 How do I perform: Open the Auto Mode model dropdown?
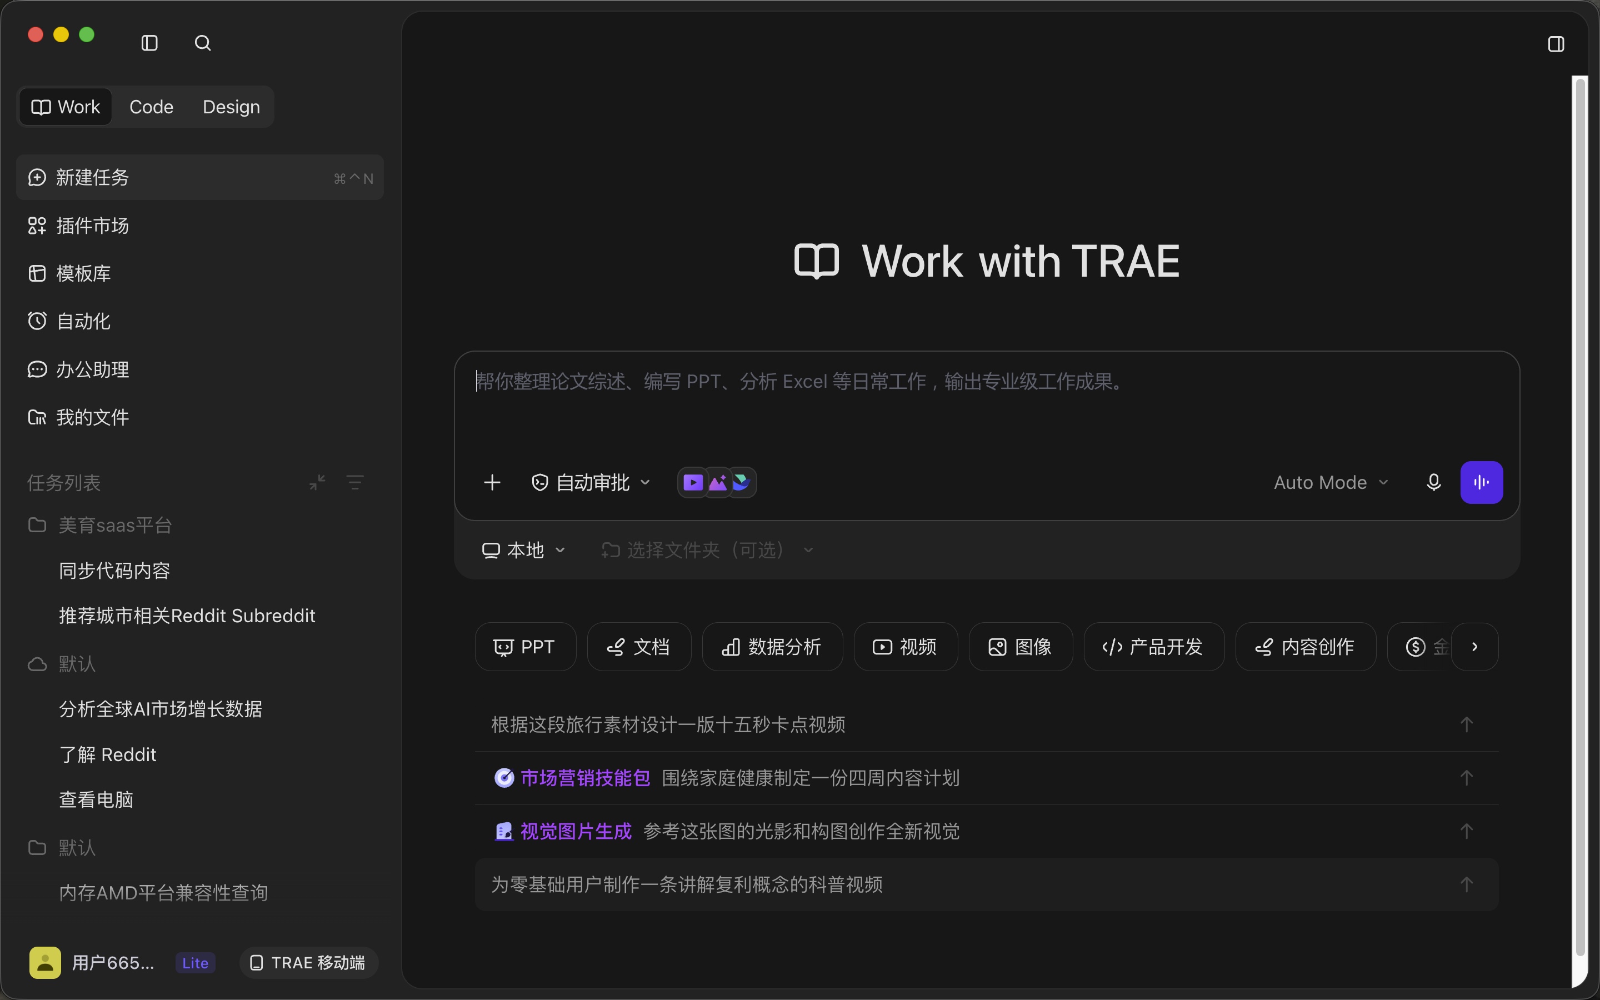pyautogui.click(x=1331, y=482)
